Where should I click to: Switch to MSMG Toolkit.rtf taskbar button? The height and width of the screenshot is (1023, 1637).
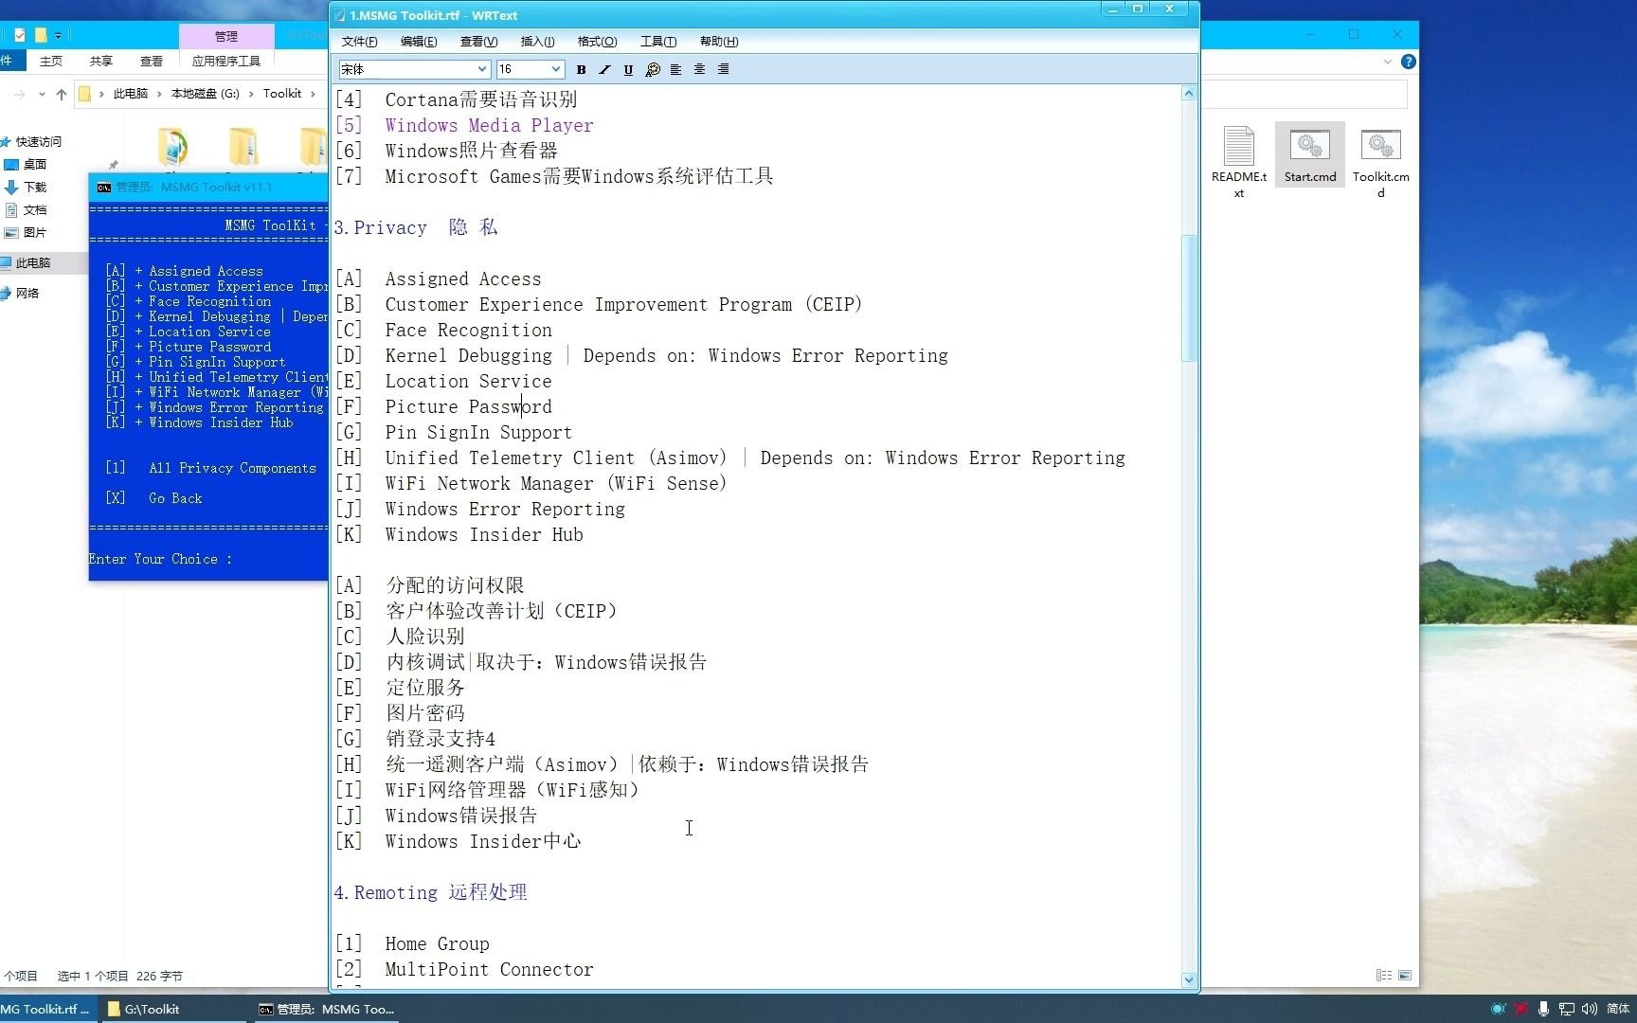click(47, 1009)
